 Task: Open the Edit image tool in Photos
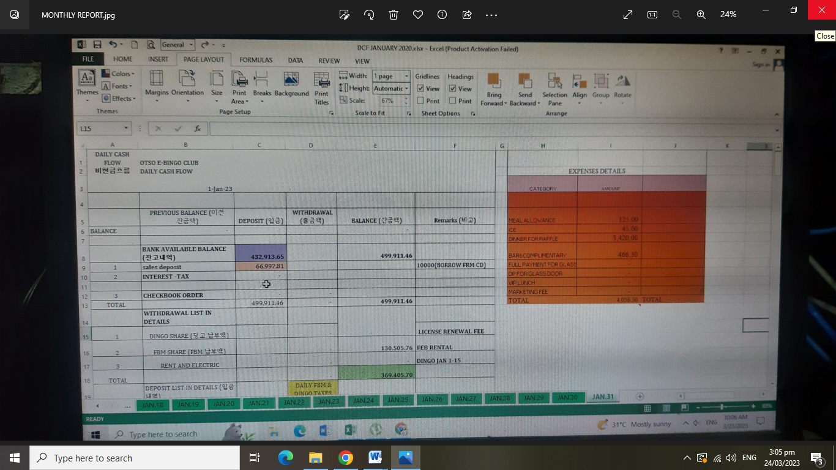pos(345,15)
